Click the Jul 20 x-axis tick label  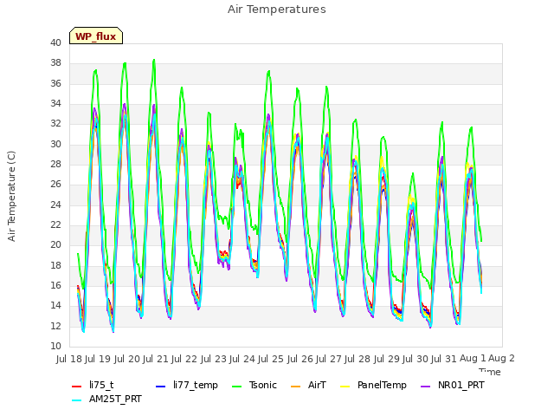point(126,359)
